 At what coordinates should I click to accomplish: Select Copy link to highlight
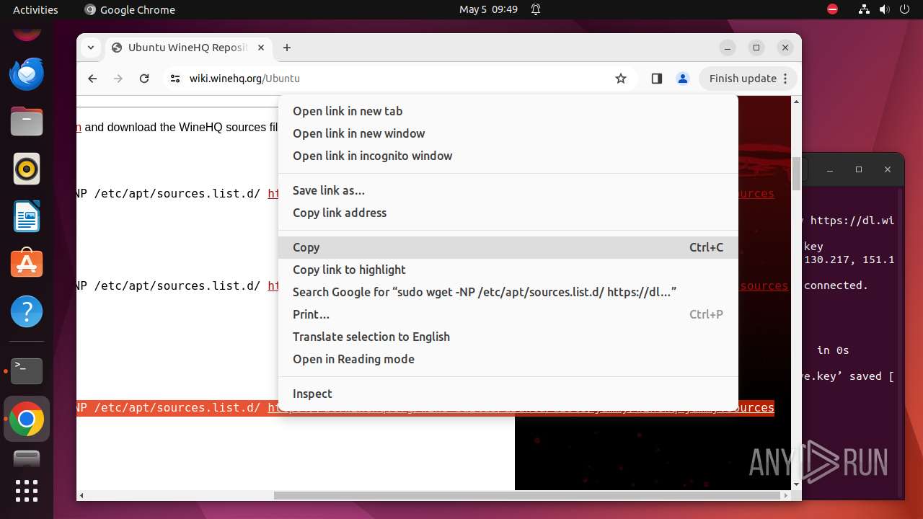point(508,270)
